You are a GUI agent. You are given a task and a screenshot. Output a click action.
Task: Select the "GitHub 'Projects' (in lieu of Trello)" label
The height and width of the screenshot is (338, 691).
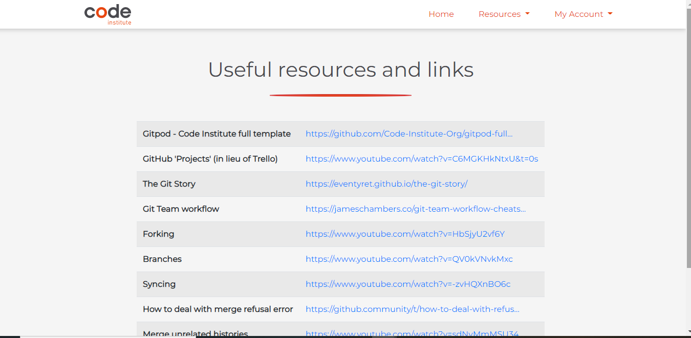point(210,159)
